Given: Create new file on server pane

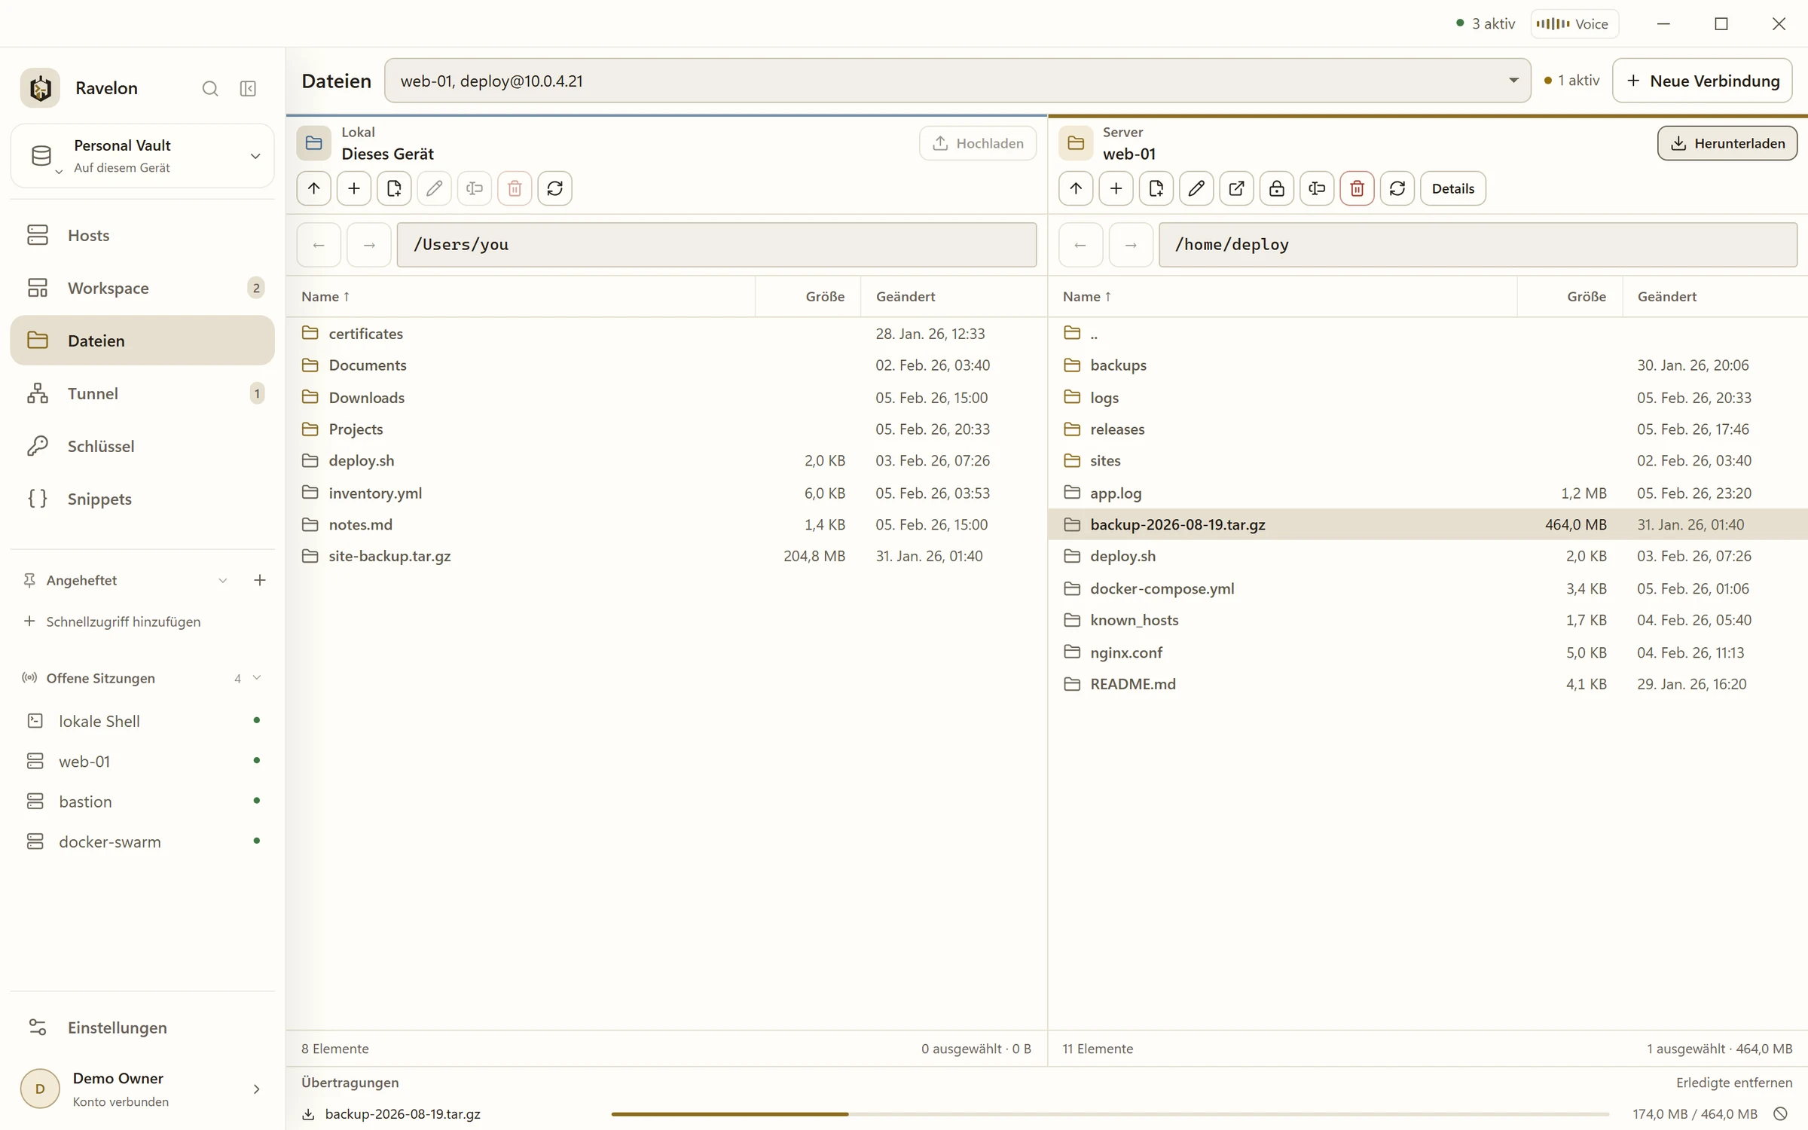Looking at the screenshot, I should 1156,188.
